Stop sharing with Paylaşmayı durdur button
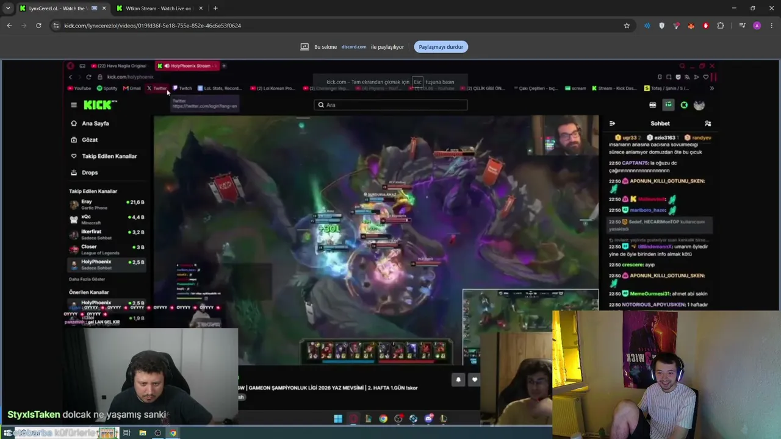Screen dimensions: 781x439 click(x=441, y=47)
